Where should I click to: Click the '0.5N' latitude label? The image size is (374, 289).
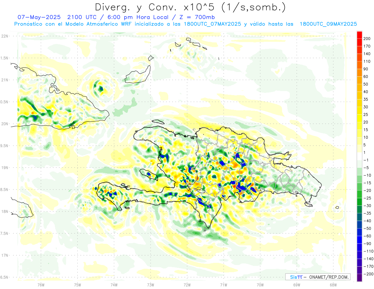click(x=4, y=102)
